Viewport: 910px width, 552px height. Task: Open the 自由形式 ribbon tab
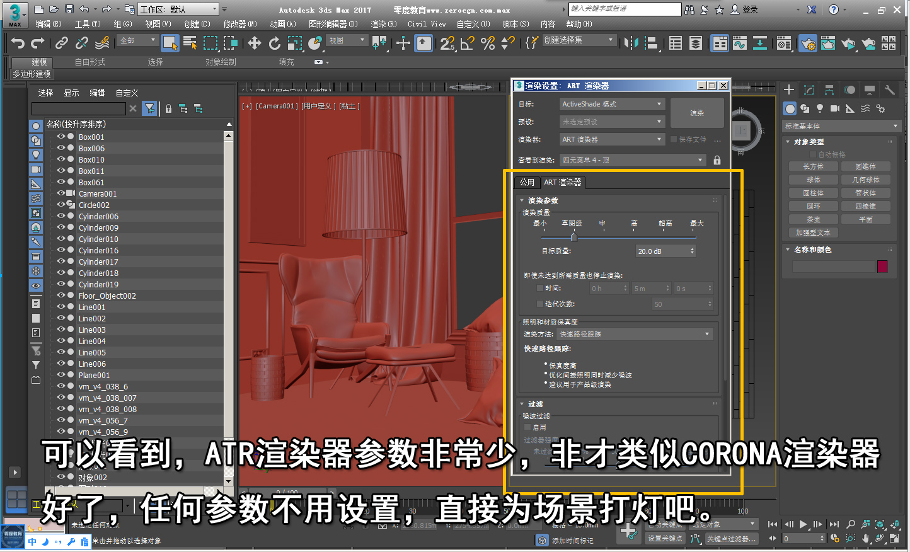coord(90,62)
